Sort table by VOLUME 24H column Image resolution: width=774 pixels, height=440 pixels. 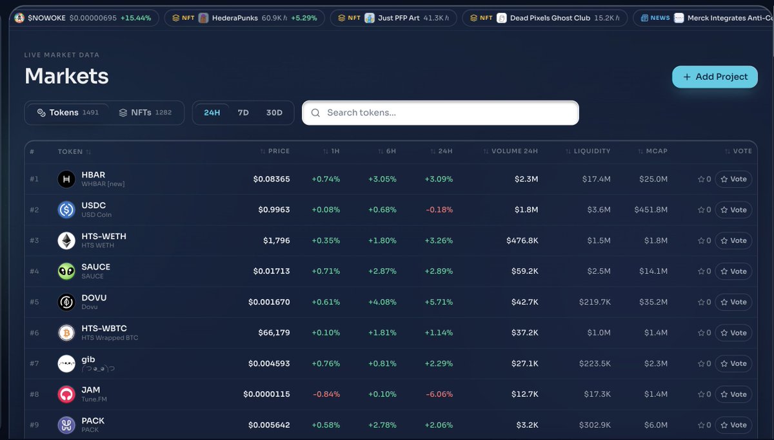[510, 151]
